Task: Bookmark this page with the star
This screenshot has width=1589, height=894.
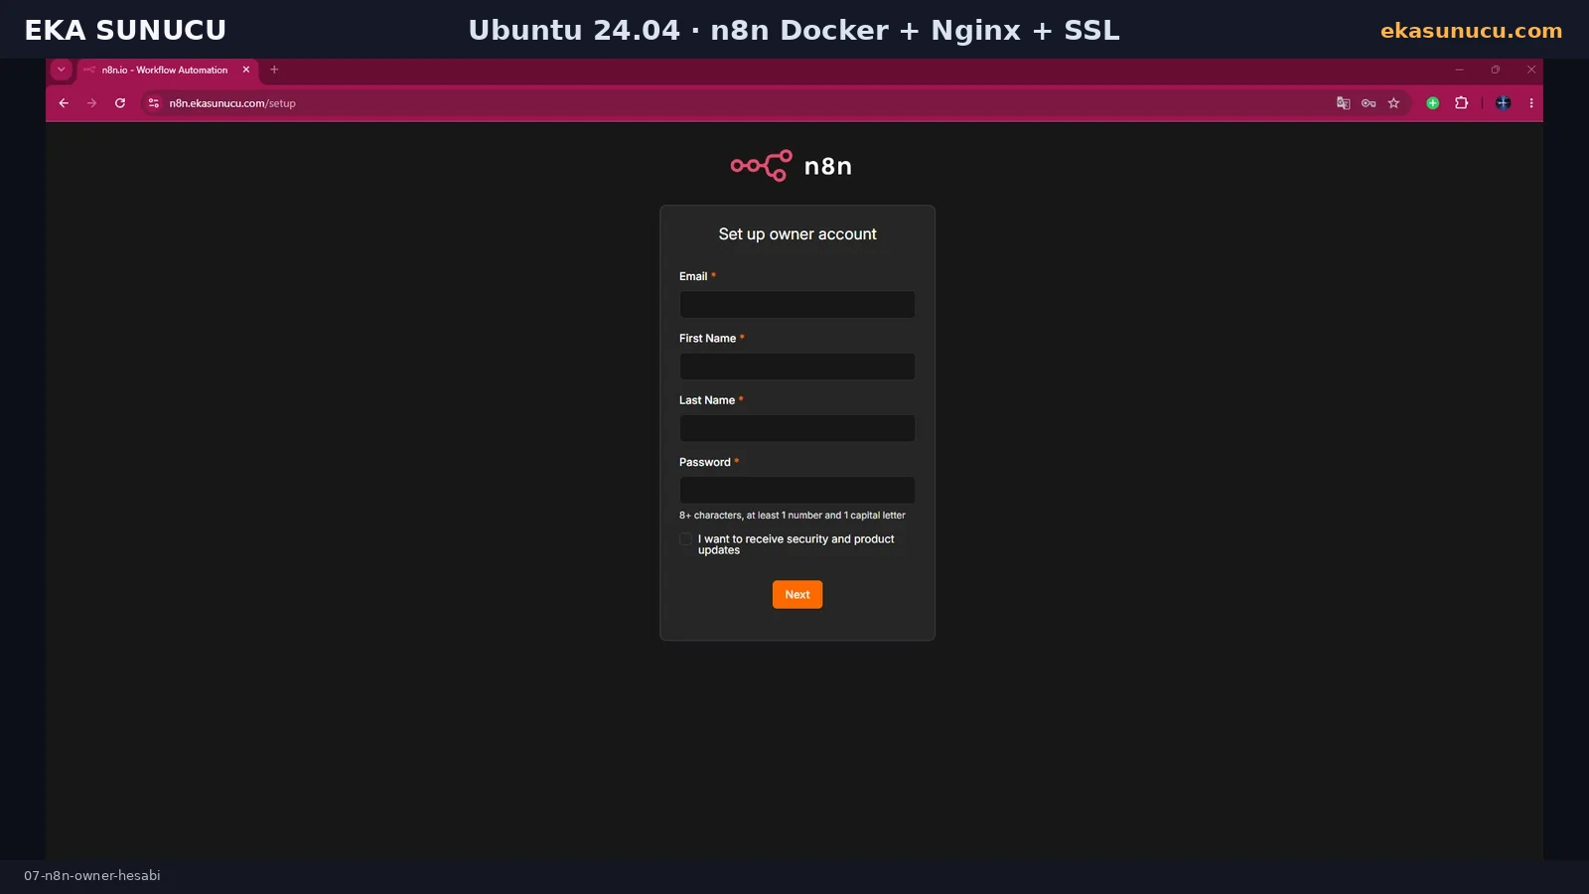Action: [x=1393, y=103]
